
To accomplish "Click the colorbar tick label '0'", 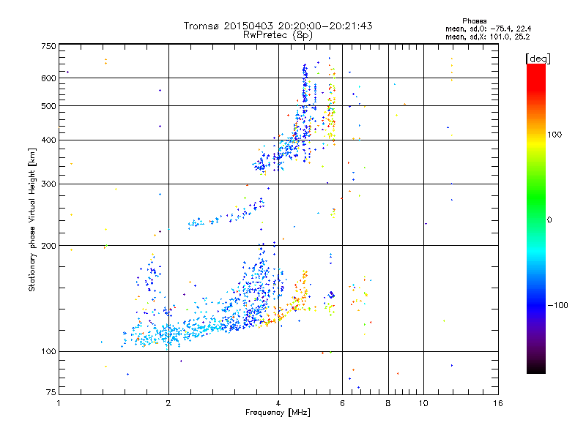I will 549,220.
